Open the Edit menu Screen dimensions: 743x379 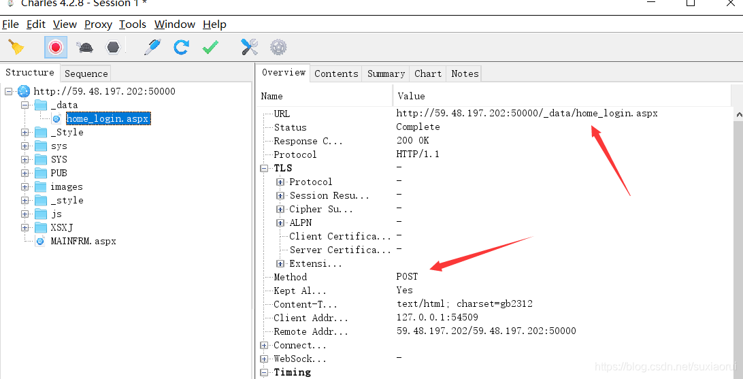pos(36,24)
